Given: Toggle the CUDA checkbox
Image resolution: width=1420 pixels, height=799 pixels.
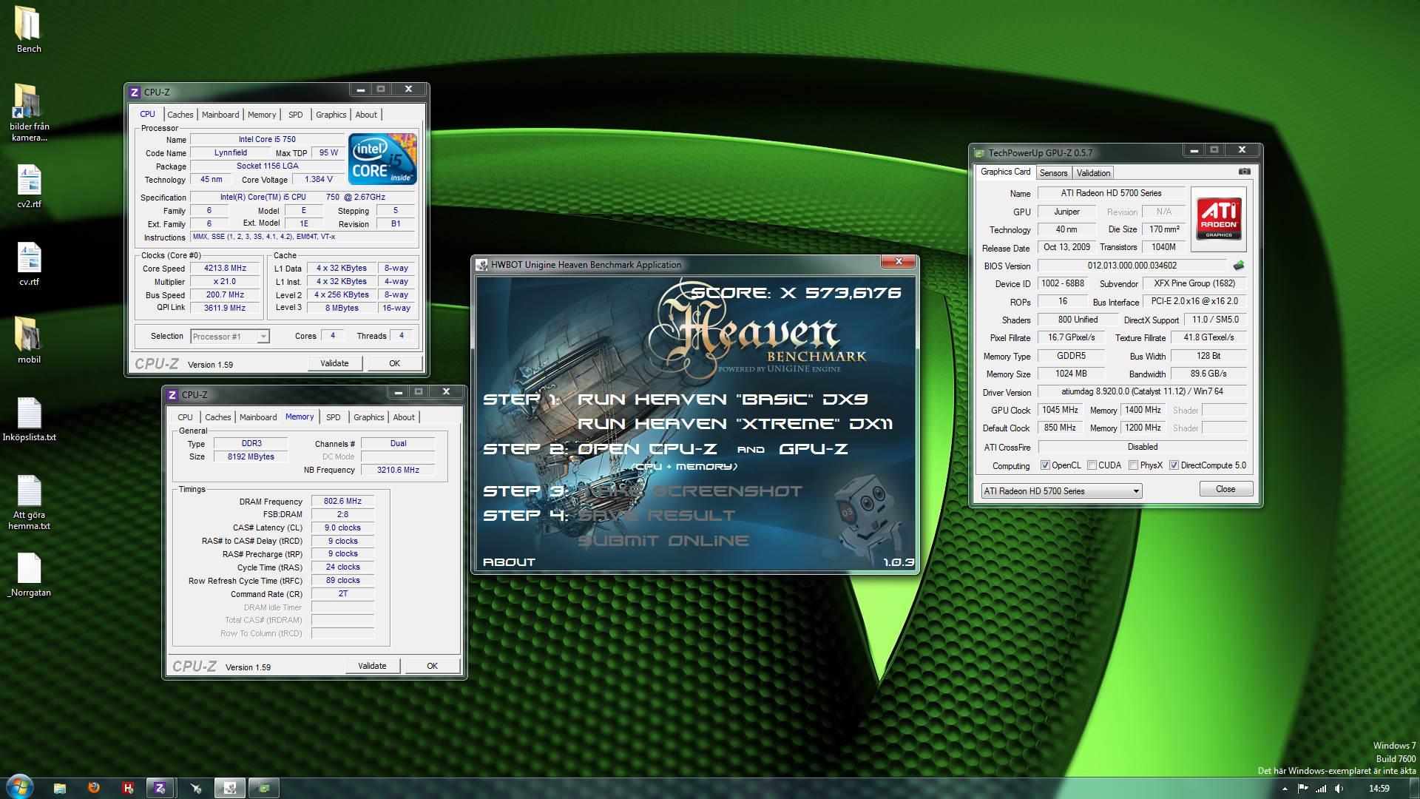Looking at the screenshot, I should 1092,465.
